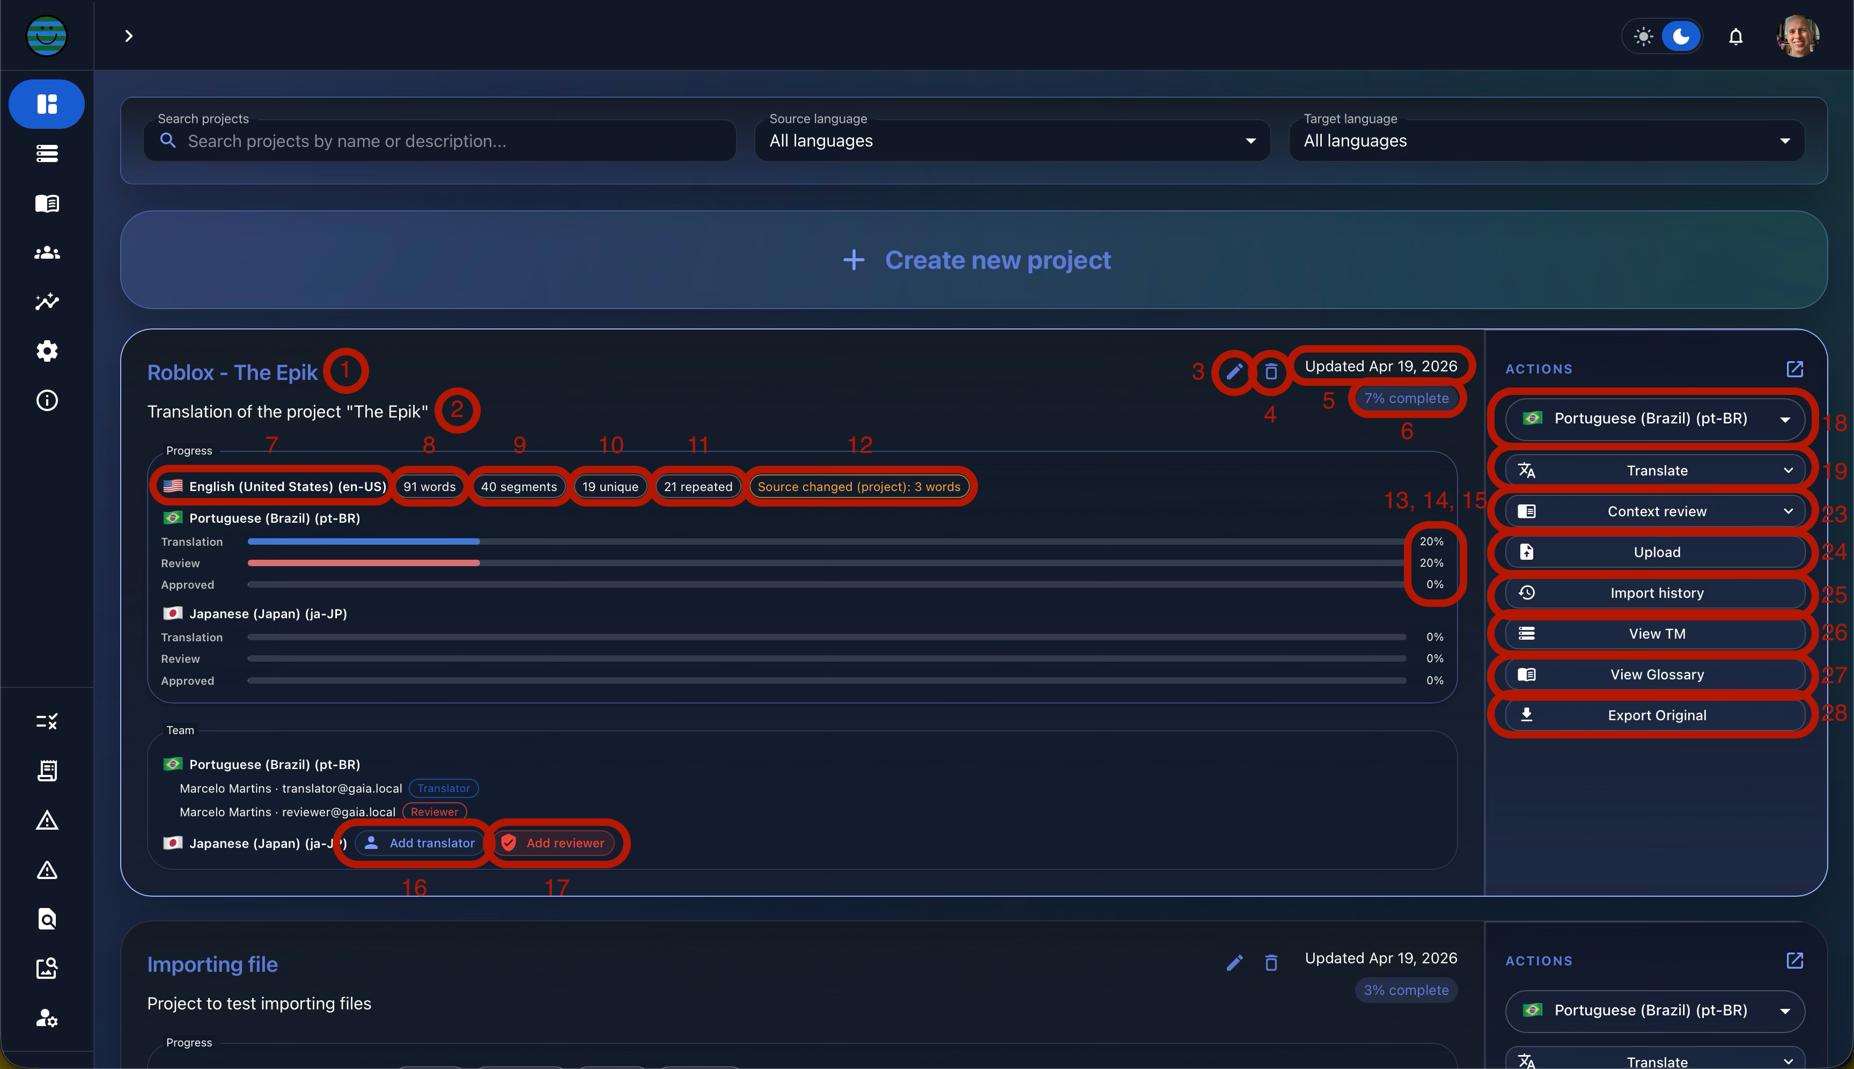Expand the sidebar with the chevron arrow

[x=128, y=36]
